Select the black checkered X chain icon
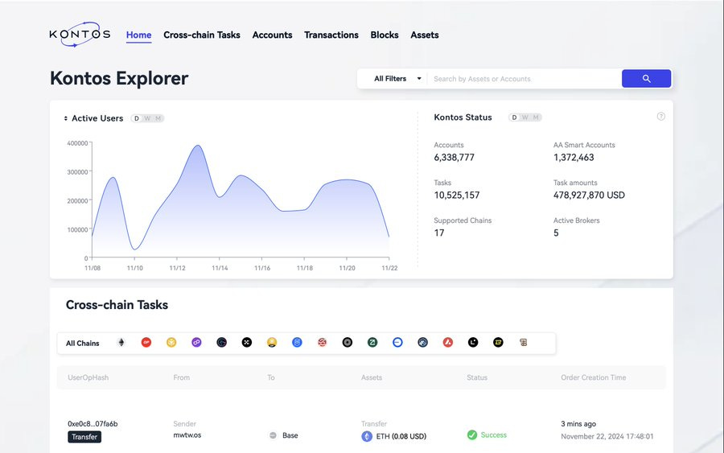This screenshot has width=724, height=453. point(247,343)
